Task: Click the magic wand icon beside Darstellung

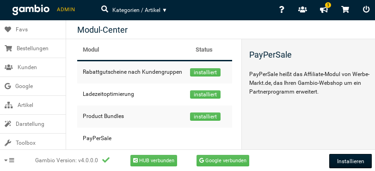Action: [8, 124]
